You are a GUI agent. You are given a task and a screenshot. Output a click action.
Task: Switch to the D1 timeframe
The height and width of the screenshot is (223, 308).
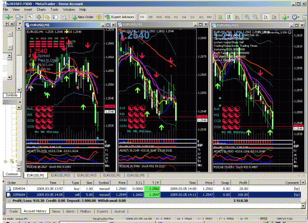click(193, 17)
